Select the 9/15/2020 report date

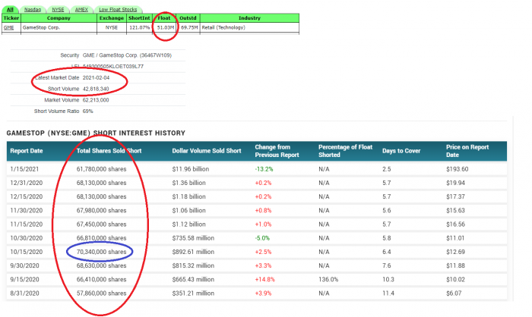(24, 280)
